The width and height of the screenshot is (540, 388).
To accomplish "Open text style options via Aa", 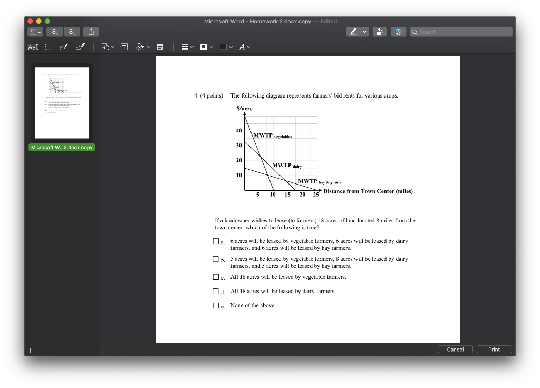I will (32, 47).
